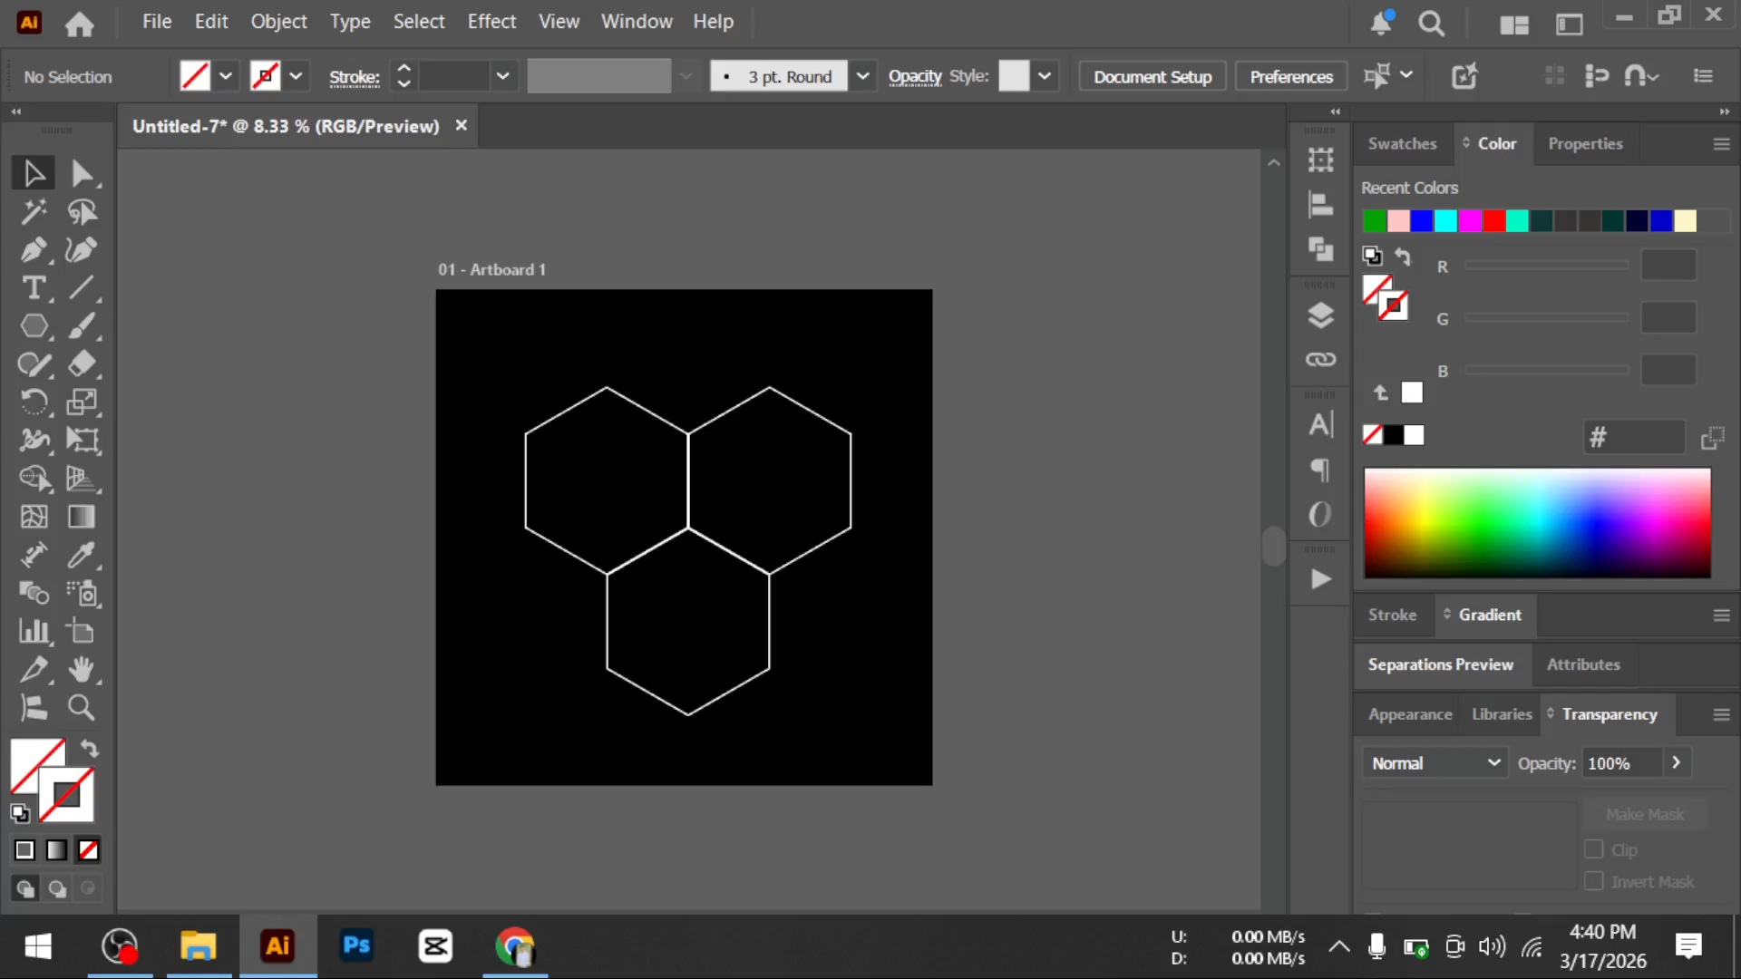Open the Color panel options menu
The width and height of the screenshot is (1741, 979).
tap(1721, 144)
